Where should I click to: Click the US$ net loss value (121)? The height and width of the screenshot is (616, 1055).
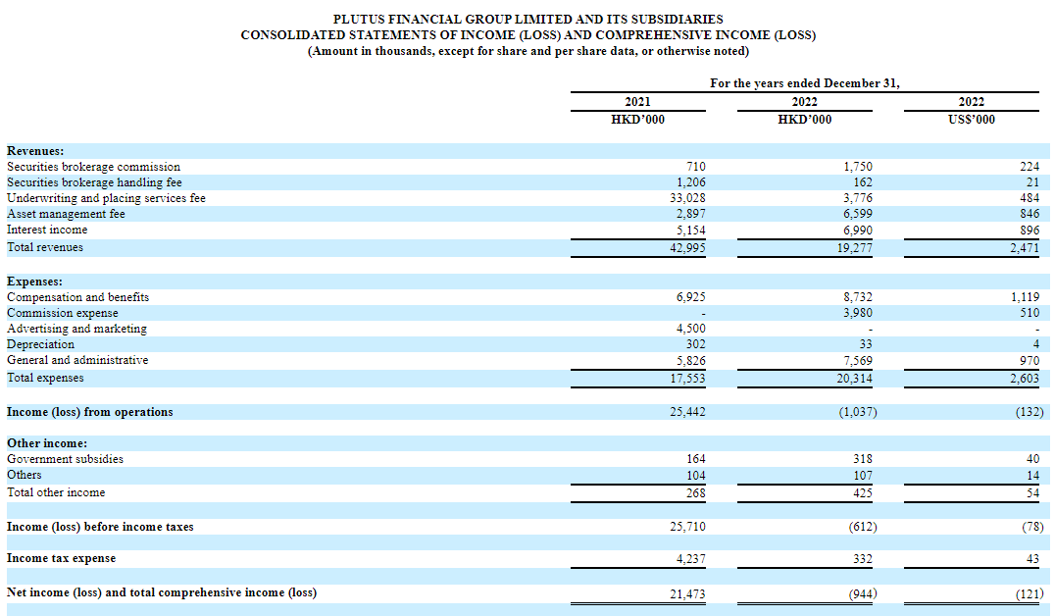point(1030,594)
